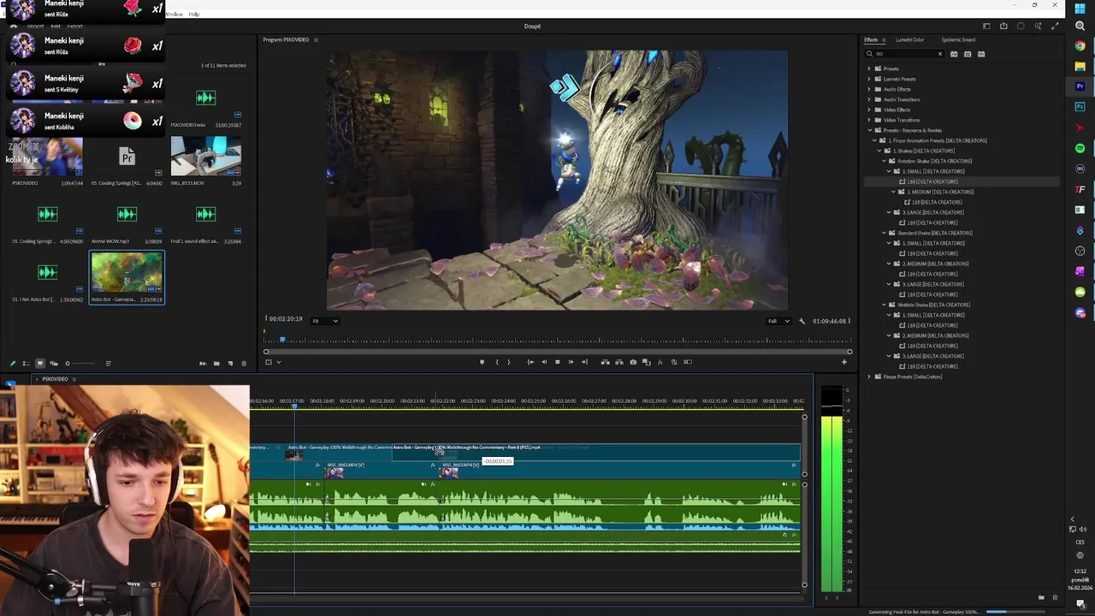Stop playback in Program monitor
This screenshot has height=616, width=1095.
pyautogui.click(x=558, y=362)
